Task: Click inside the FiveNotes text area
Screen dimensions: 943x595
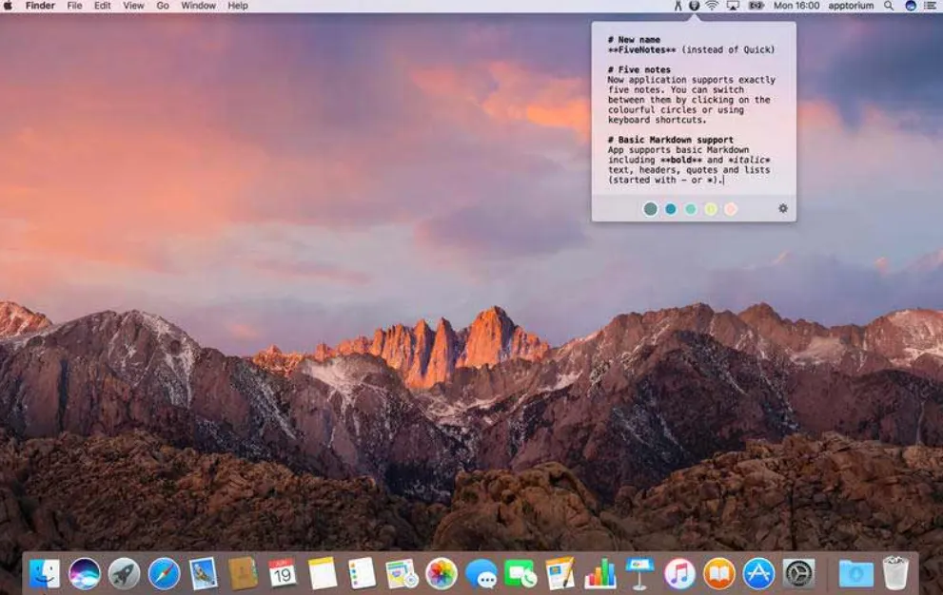Action: [x=694, y=109]
